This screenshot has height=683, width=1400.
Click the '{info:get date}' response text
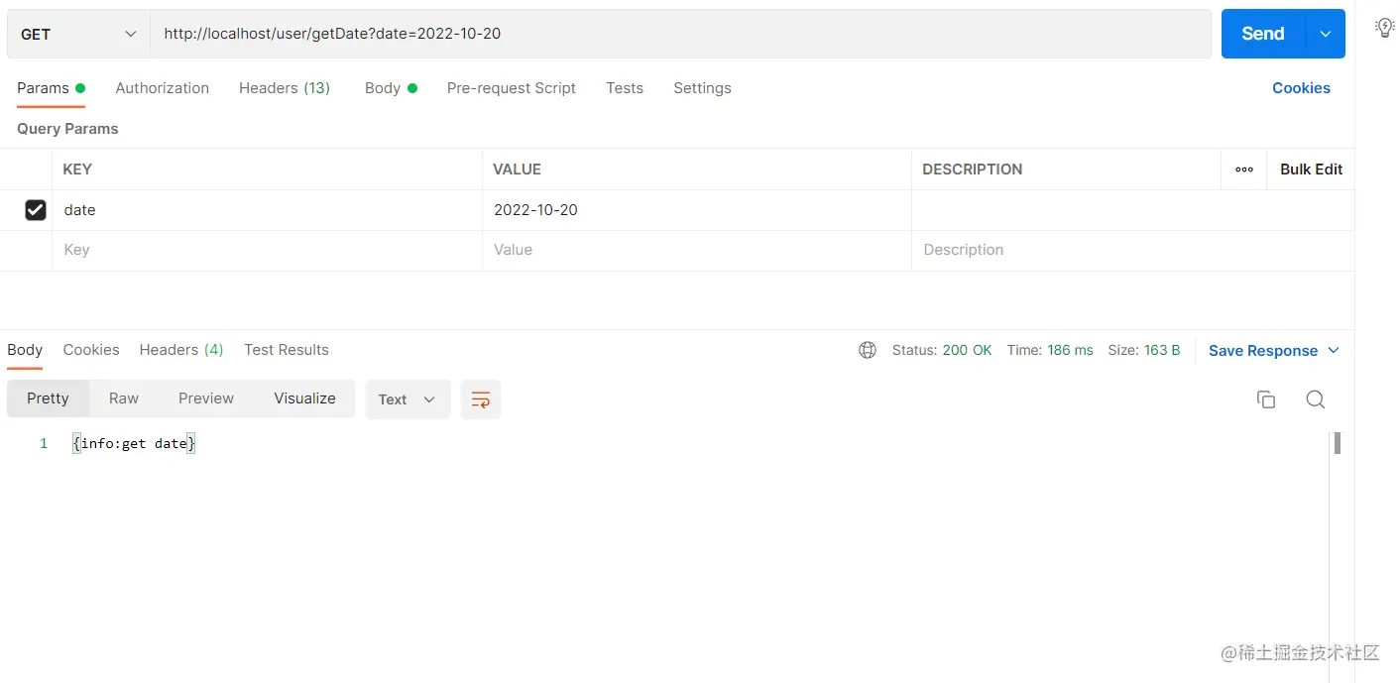[x=134, y=444]
